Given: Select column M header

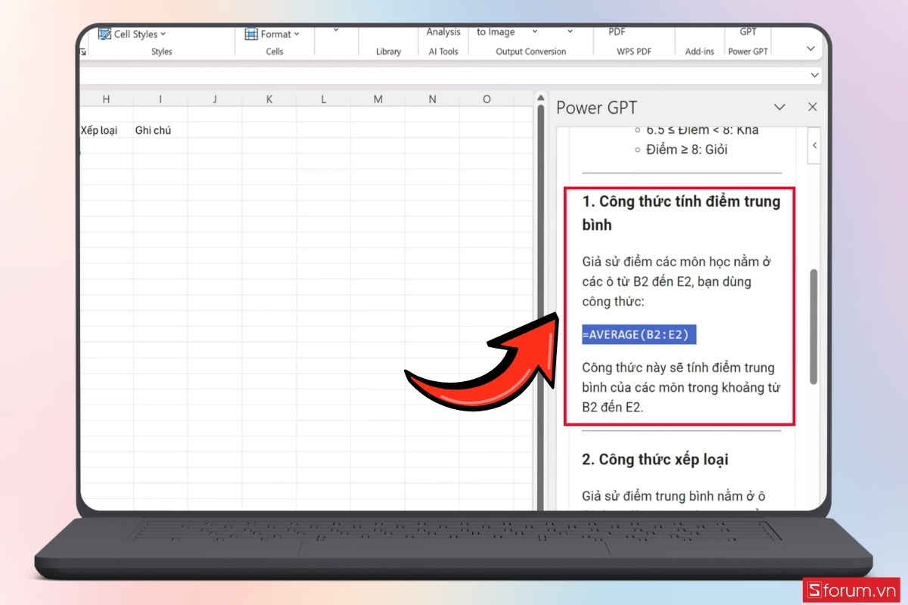Looking at the screenshot, I should click(378, 99).
